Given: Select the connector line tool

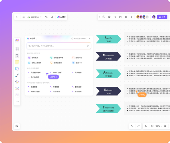Looking at the screenshot, I should click(17, 75).
